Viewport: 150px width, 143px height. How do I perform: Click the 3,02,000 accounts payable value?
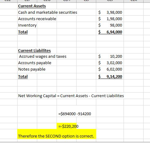tap(110, 63)
